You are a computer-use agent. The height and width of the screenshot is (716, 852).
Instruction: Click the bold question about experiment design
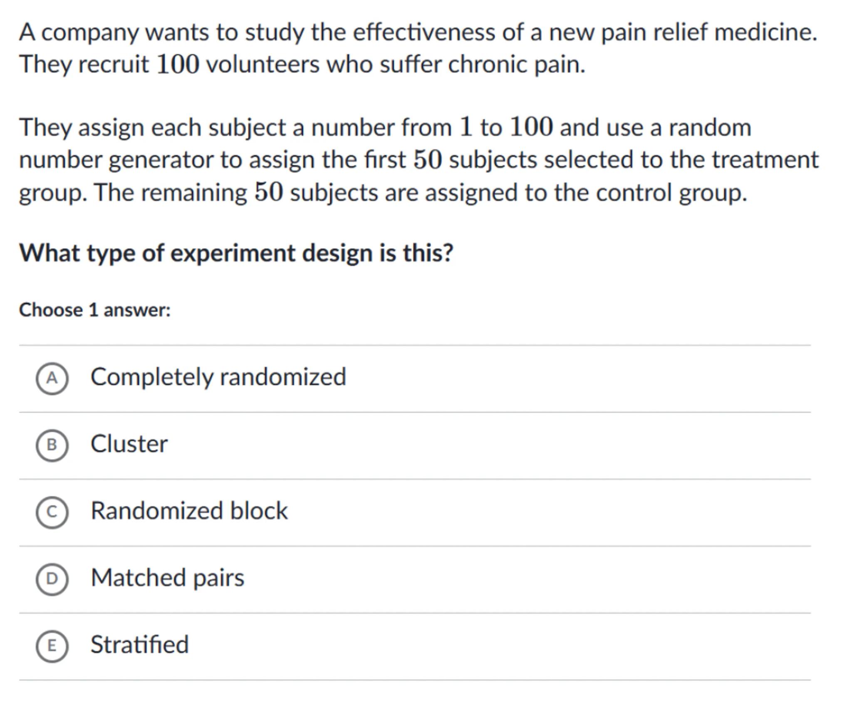pyautogui.click(x=236, y=253)
